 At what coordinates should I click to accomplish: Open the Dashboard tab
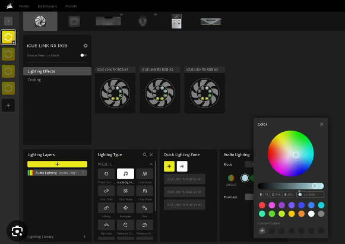[47, 6]
